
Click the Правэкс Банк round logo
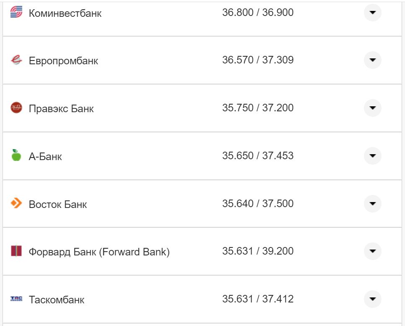(x=16, y=108)
